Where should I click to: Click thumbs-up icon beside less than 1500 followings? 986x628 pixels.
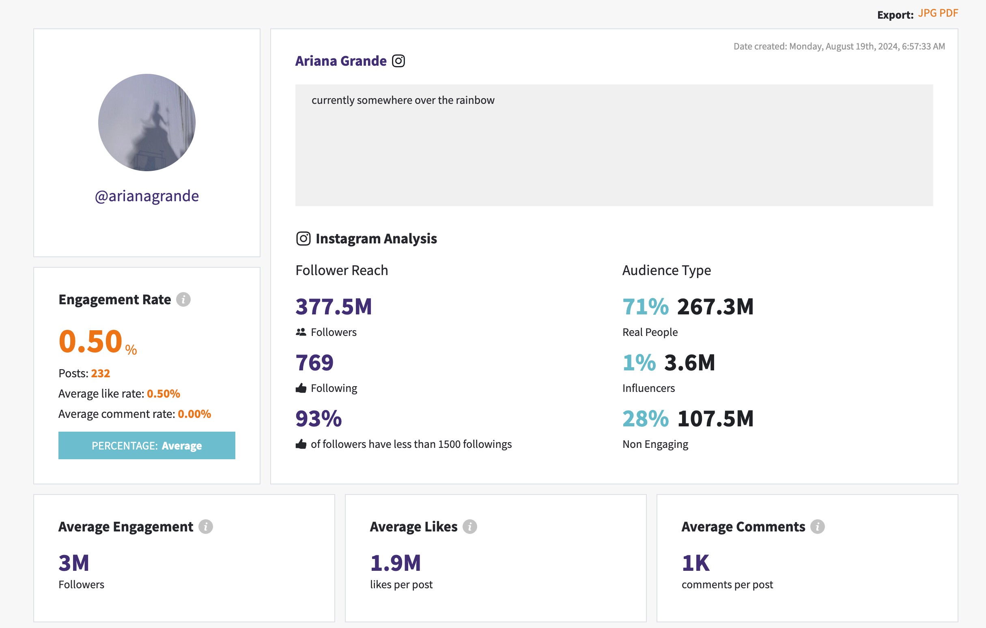[x=301, y=444]
